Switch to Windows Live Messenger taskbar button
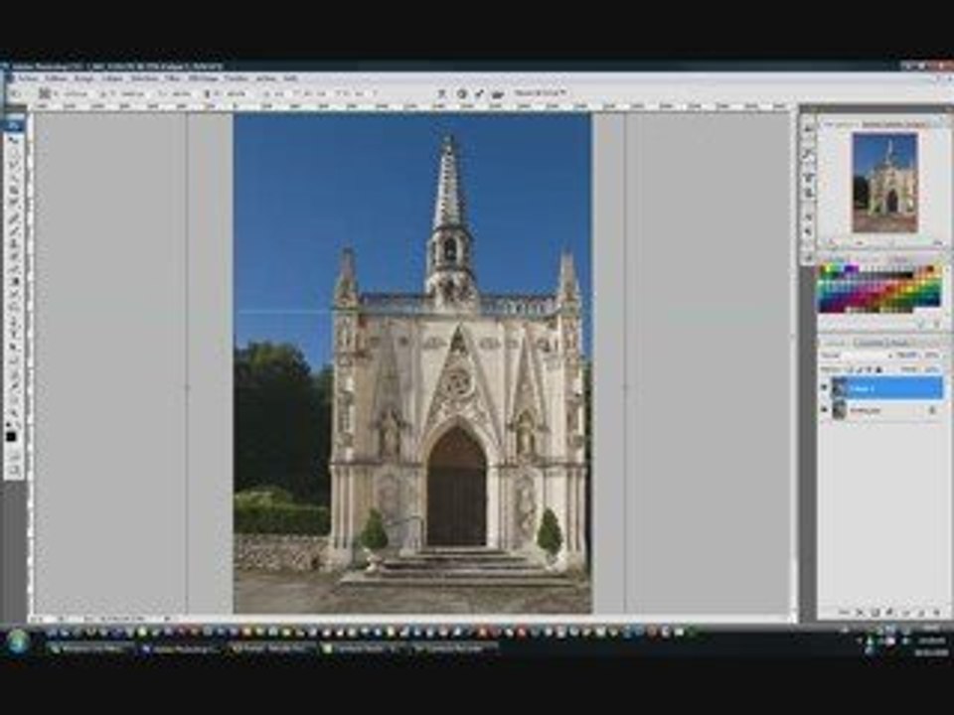 90,648
